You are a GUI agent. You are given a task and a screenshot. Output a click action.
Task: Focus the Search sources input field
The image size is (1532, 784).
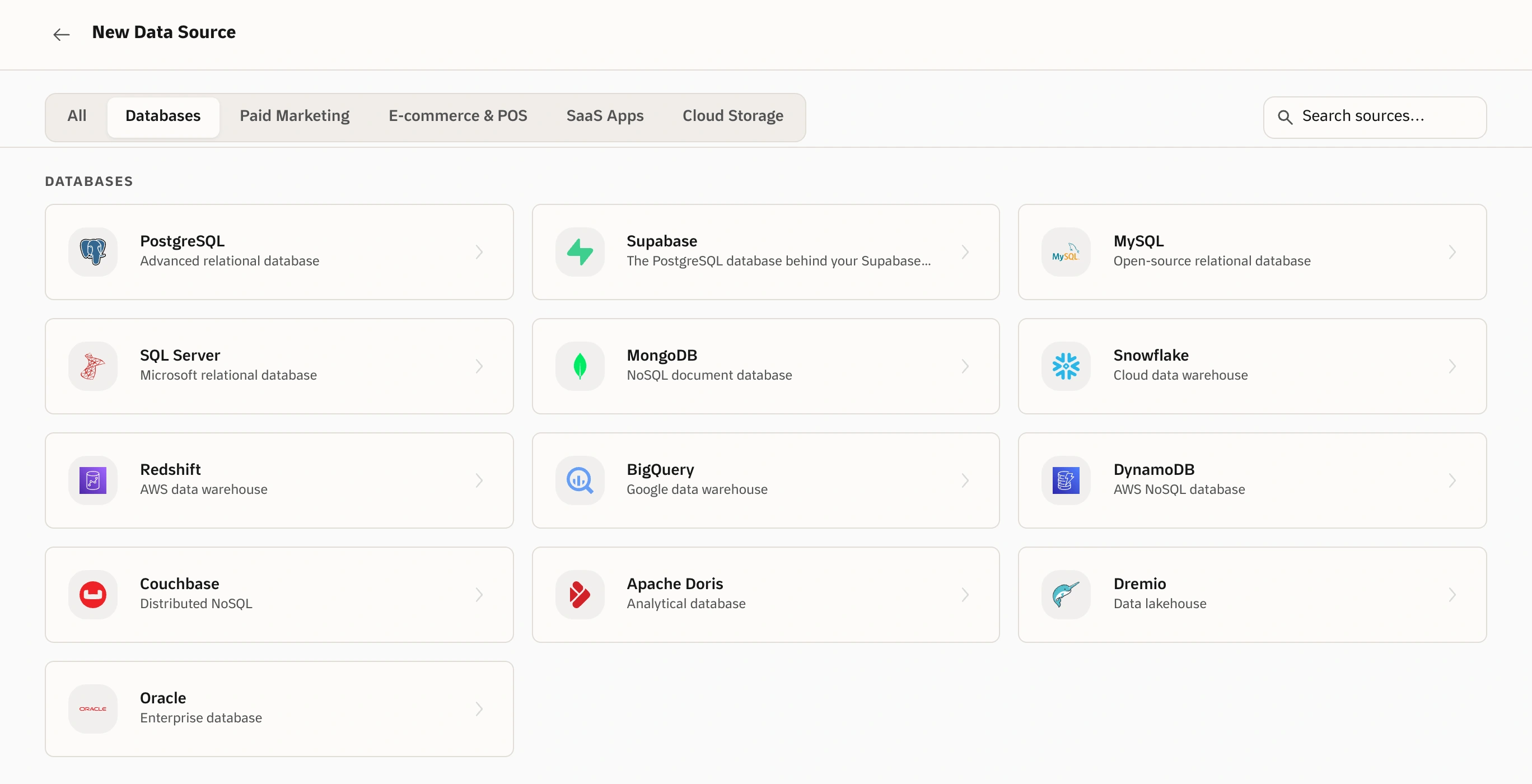[1375, 117]
